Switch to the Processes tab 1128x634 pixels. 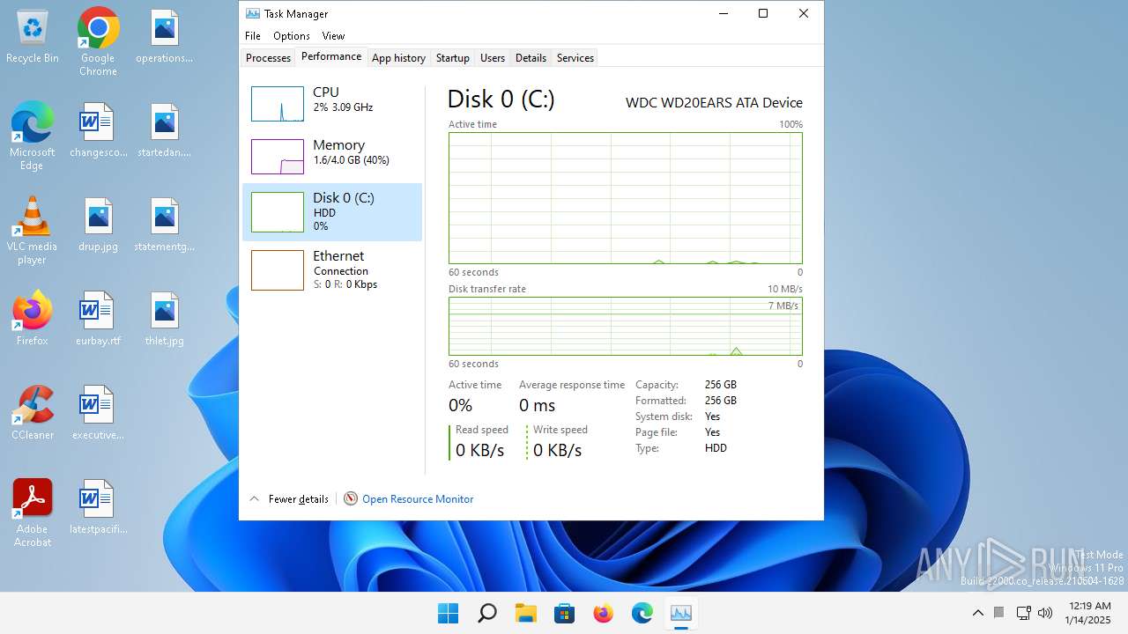[x=268, y=58]
